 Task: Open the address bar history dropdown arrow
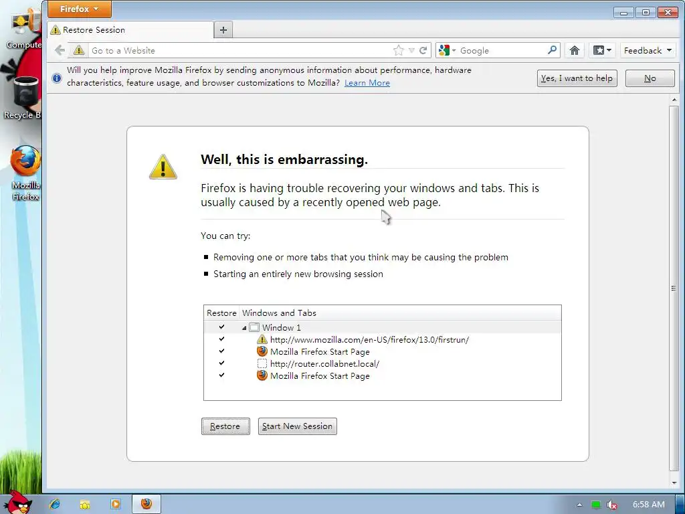[x=411, y=51]
